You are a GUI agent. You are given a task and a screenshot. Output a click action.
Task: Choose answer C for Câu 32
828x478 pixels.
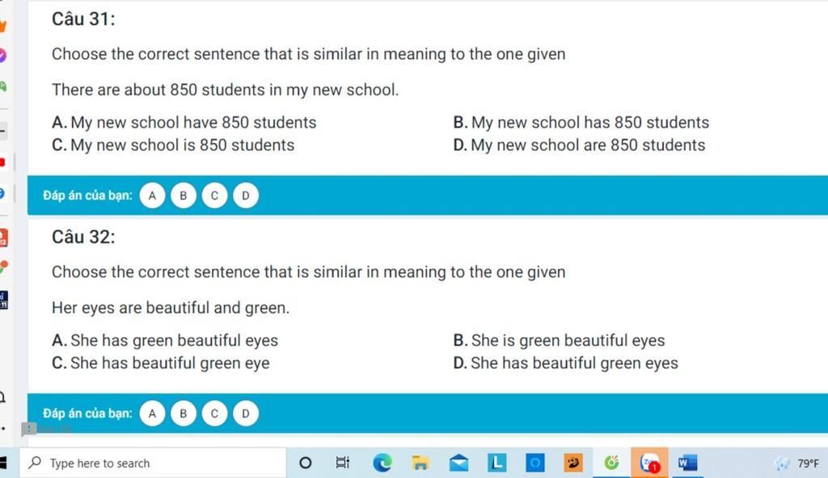tap(214, 413)
